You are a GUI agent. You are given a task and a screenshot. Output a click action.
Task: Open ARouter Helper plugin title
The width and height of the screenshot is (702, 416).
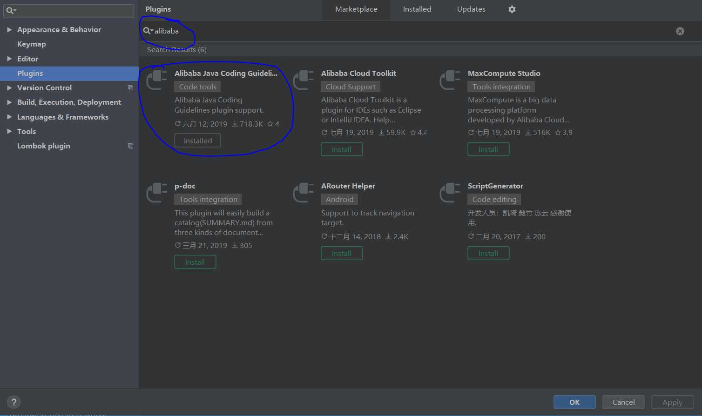point(348,186)
